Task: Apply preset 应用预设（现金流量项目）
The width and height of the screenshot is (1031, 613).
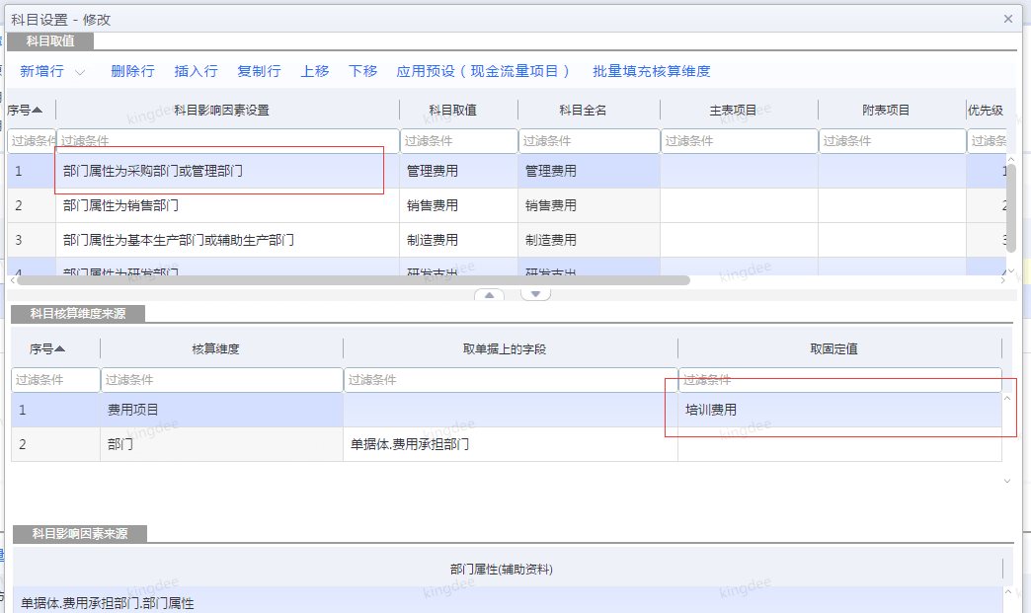Action: coord(484,71)
